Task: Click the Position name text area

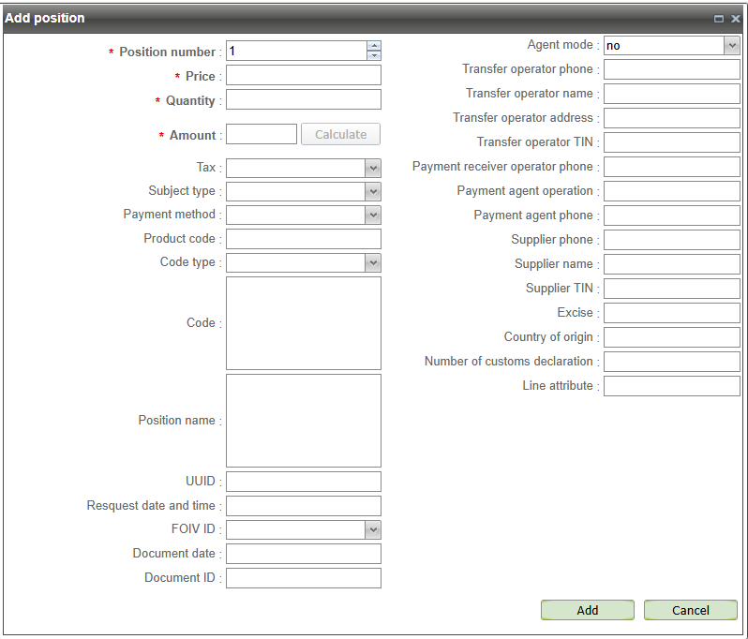Action: 303,421
